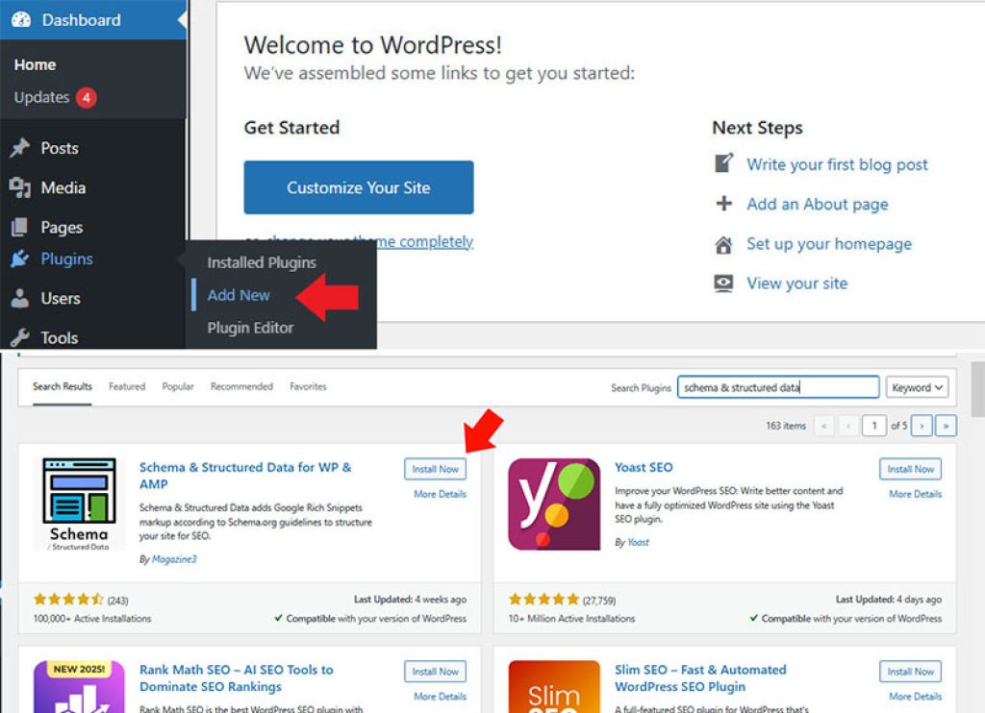Click the Posts pushpin icon

point(20,147)
